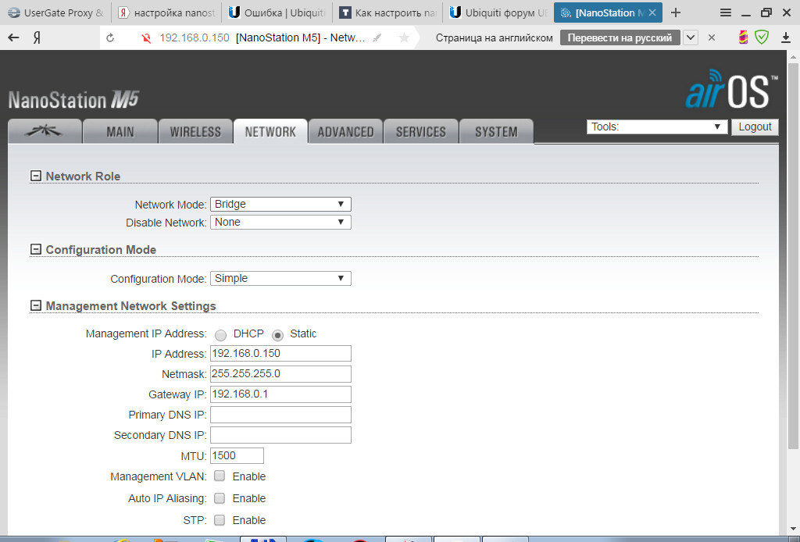
Task: Click the Yandex home icon
Action: pyautogui.click(x=37, y=37)
